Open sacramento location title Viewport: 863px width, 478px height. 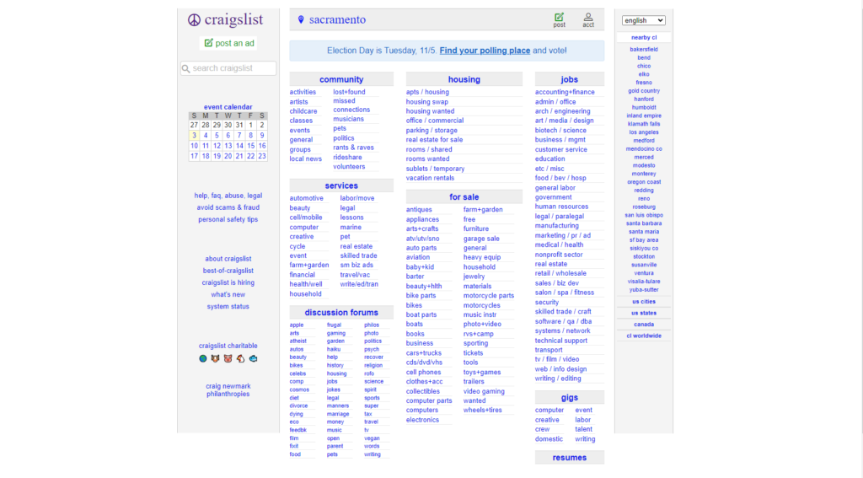pyautogui.click(x=337, y=20)
